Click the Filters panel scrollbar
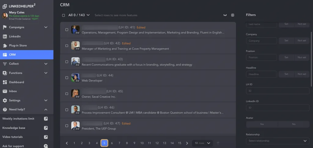Screen dimensions: 313x148 (x=311, y=59)
